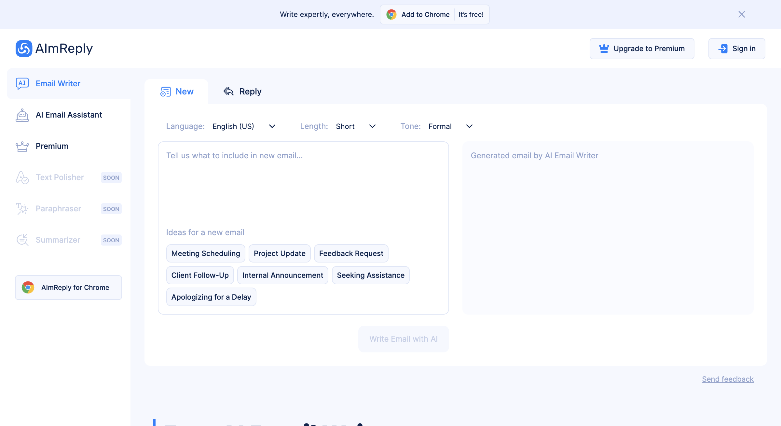This screenshot has height=426, width=781.
Task: Close the top promotional banner
Action: [x=742, y=14]
